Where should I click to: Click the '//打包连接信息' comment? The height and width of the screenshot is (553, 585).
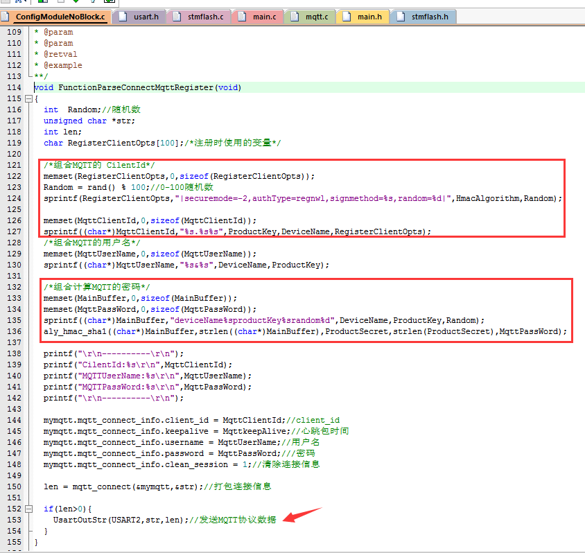238,486
